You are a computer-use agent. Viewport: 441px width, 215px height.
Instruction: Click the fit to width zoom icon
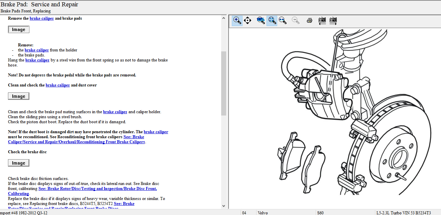[283, 21]
